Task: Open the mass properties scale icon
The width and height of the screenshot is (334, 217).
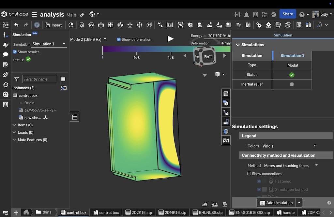Action: pyautogui.click(x=224, y=205)
